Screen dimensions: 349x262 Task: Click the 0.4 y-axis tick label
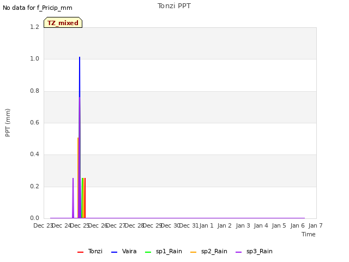coord(34,154)
